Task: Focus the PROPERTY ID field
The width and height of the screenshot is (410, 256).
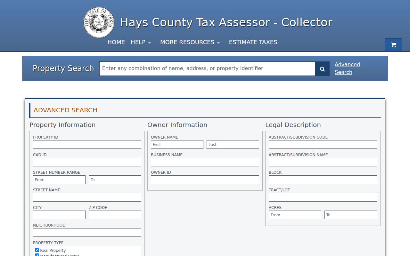Action: pyautogui.click(x=87, y=144)
